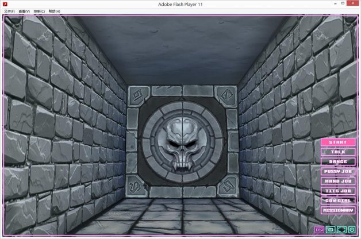
Task: Close the Adobe Flash Player window
Action: pyautogui.click(x=352, y=4)
